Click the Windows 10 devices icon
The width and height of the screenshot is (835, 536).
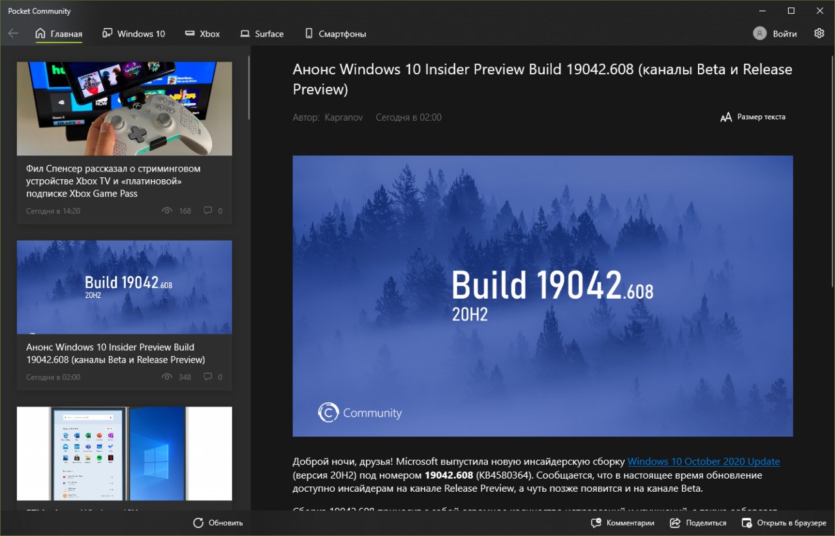108,33
